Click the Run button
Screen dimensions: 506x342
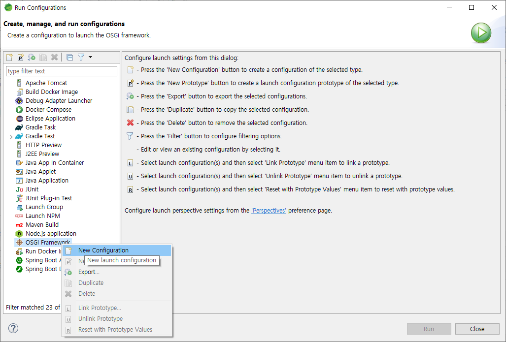pos(429,329)
